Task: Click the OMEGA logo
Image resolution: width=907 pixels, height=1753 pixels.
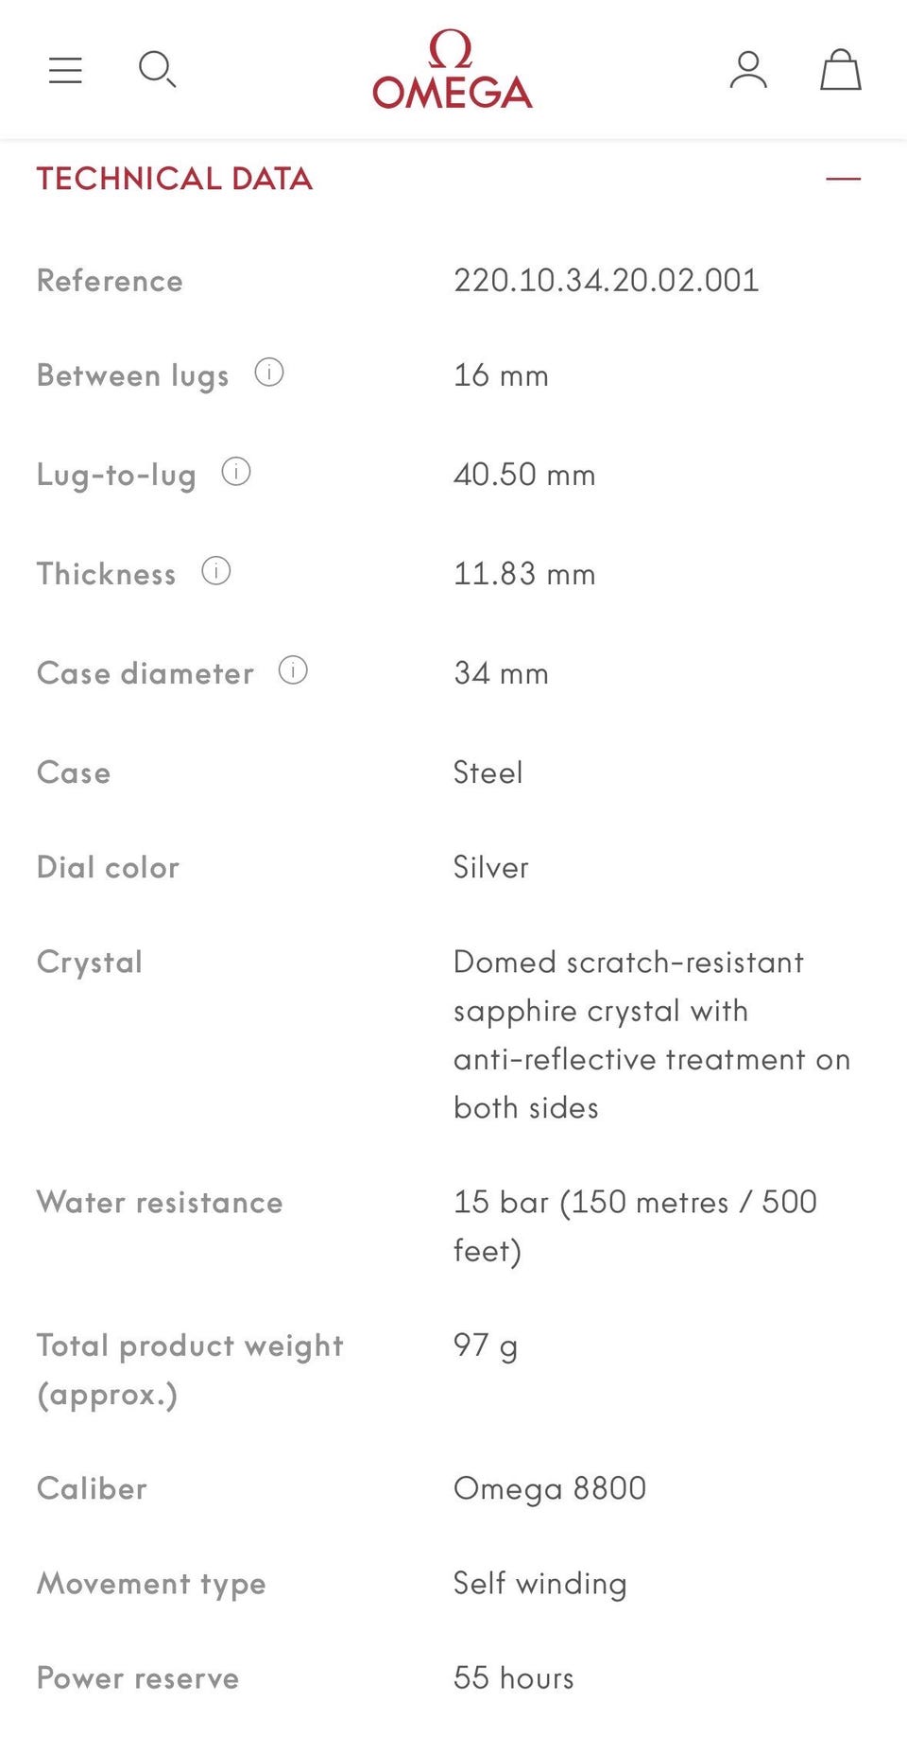Action: point(453,69)
